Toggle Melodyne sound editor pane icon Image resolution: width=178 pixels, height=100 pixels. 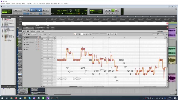29,34
